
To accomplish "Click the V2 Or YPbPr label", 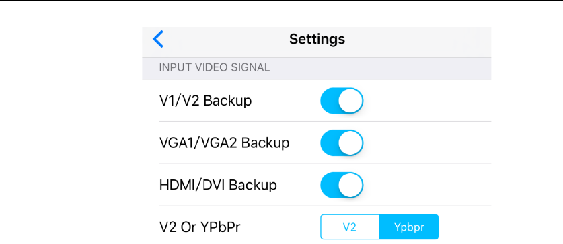I will tap(200, 227).
